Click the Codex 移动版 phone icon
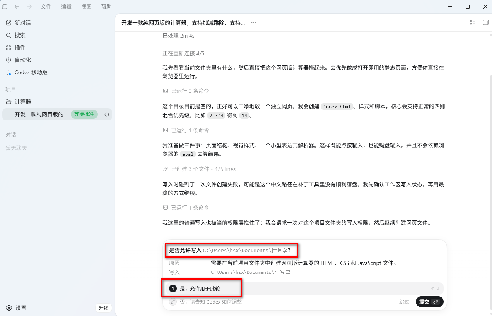Screen dimensions: 492x316 (x=9, y=72)
